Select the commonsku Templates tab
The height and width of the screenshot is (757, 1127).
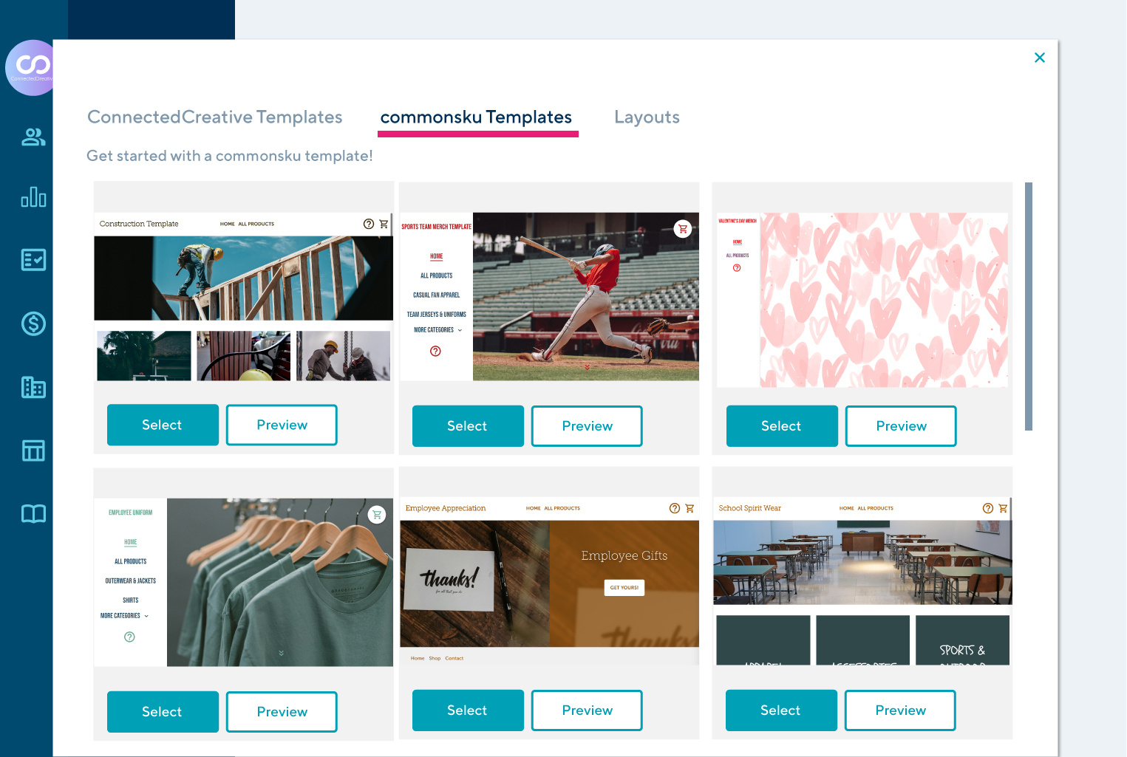tap(476, 117)
